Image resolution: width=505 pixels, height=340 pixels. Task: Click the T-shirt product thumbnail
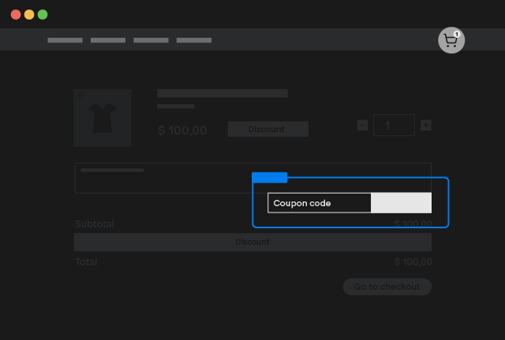tap(102, 117)
